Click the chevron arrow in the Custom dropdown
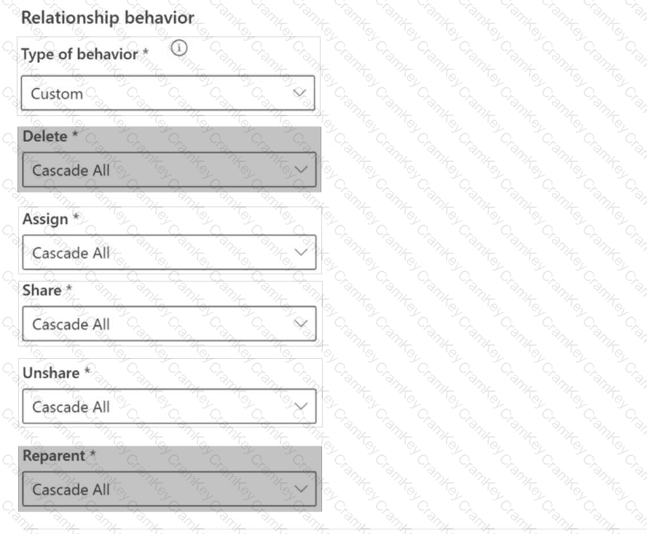 (299, 93)
